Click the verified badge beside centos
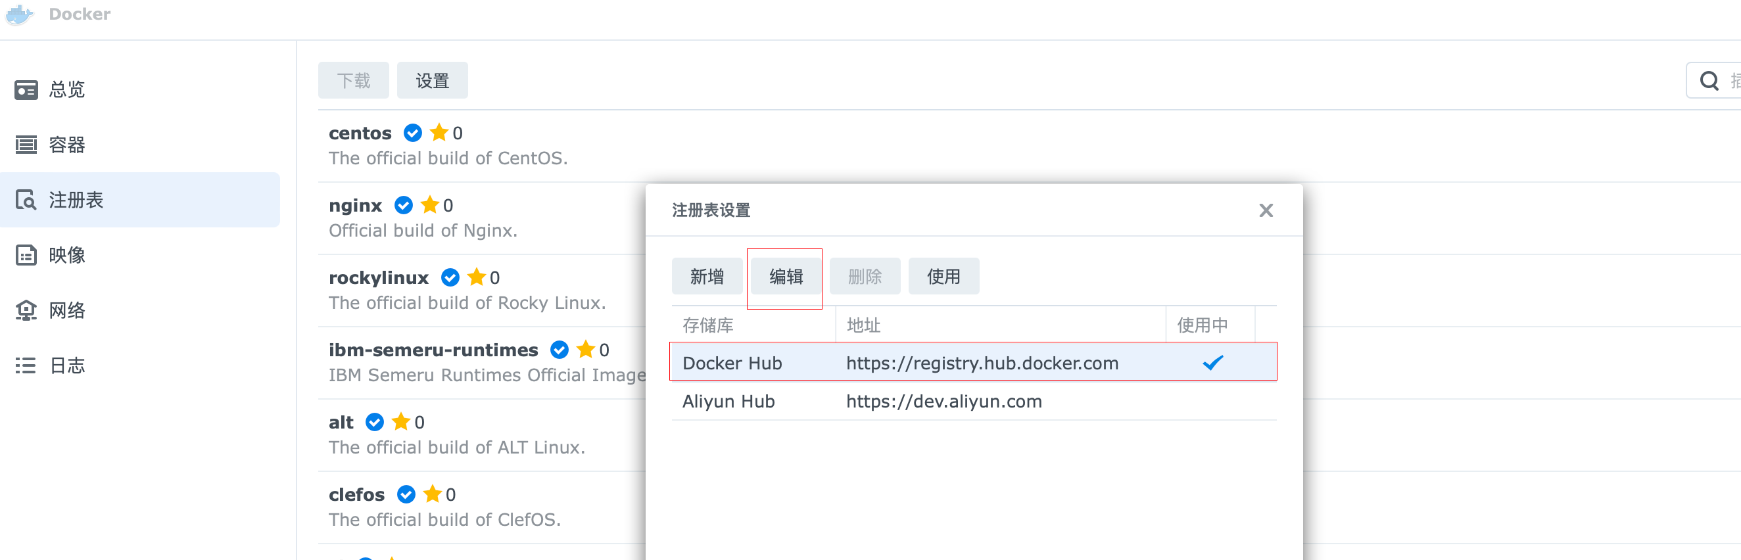Image resolution: width=1741 pixels, height=560 pixels. click(x=413, y=133)
